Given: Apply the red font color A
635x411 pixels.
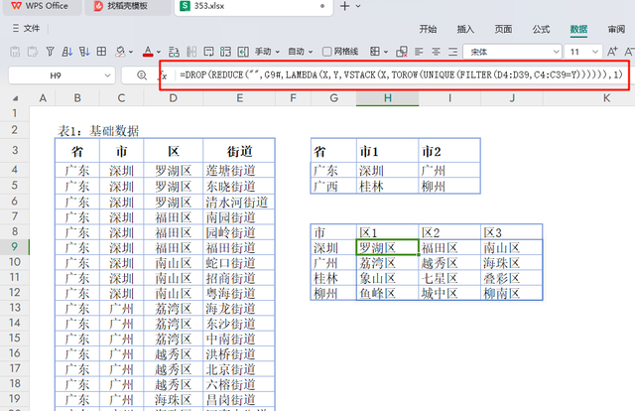Looking at the screenshot, I should click(148, 52).
